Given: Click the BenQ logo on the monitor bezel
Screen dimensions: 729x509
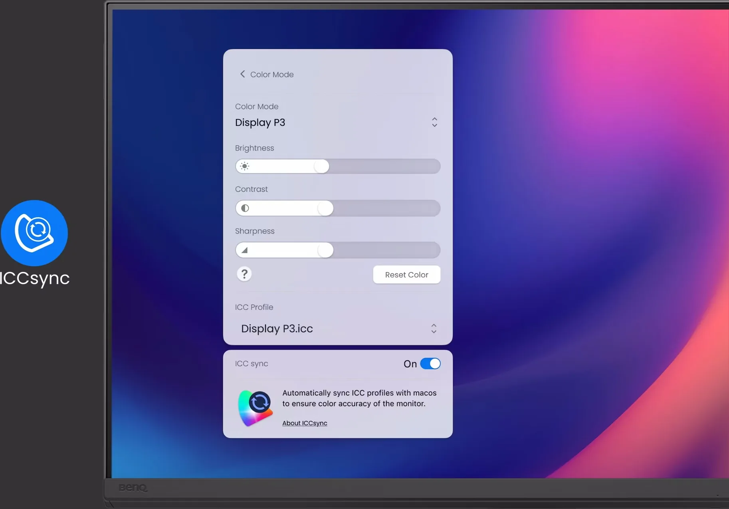Looking at the screenshot, I should coord(133,488).
